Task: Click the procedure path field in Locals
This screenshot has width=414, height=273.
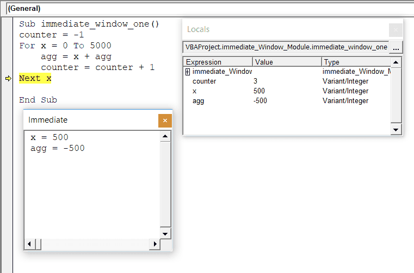Action: click(286, 47)
